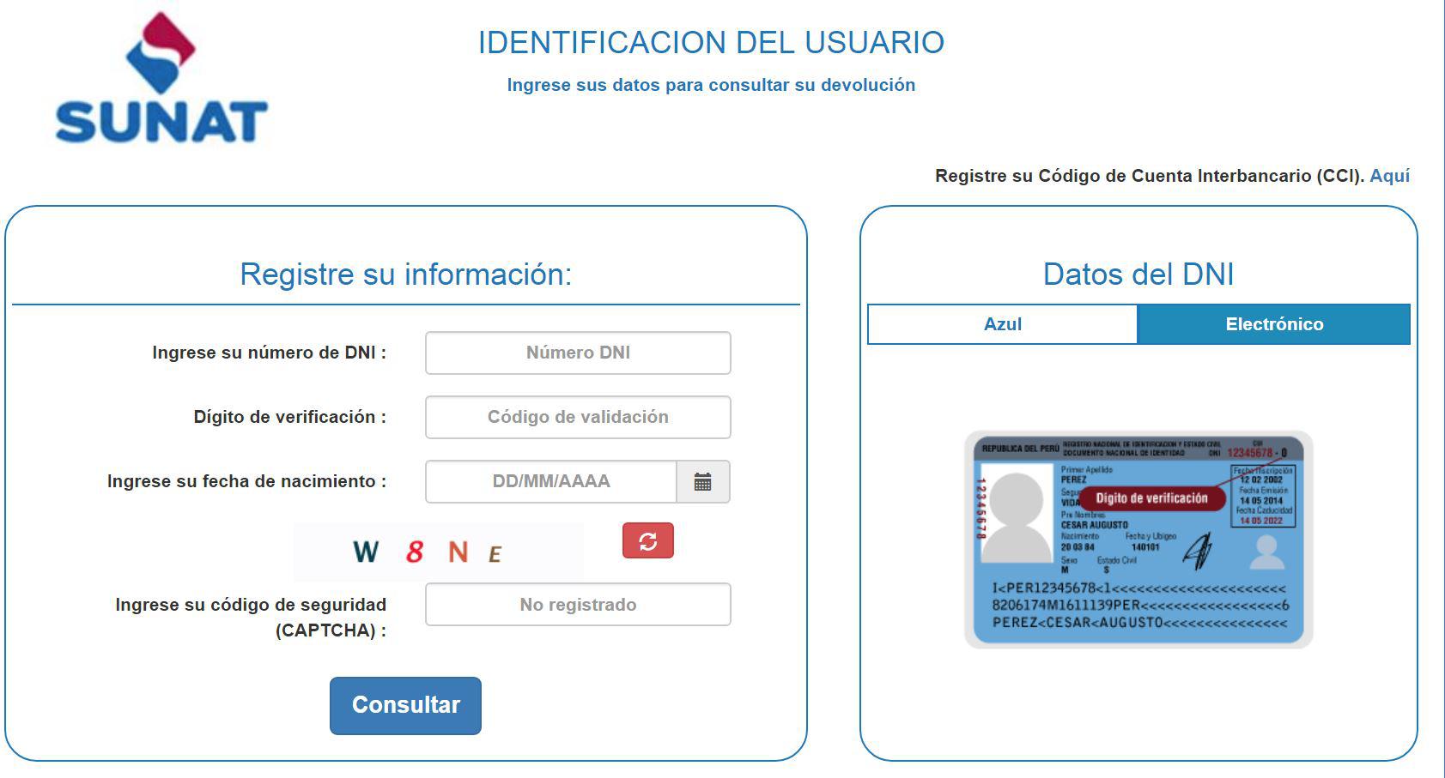Click the small ghost portrait on the DNI card
The width and height of the screenshot is (1445, 778).
tap(1266, 552)
